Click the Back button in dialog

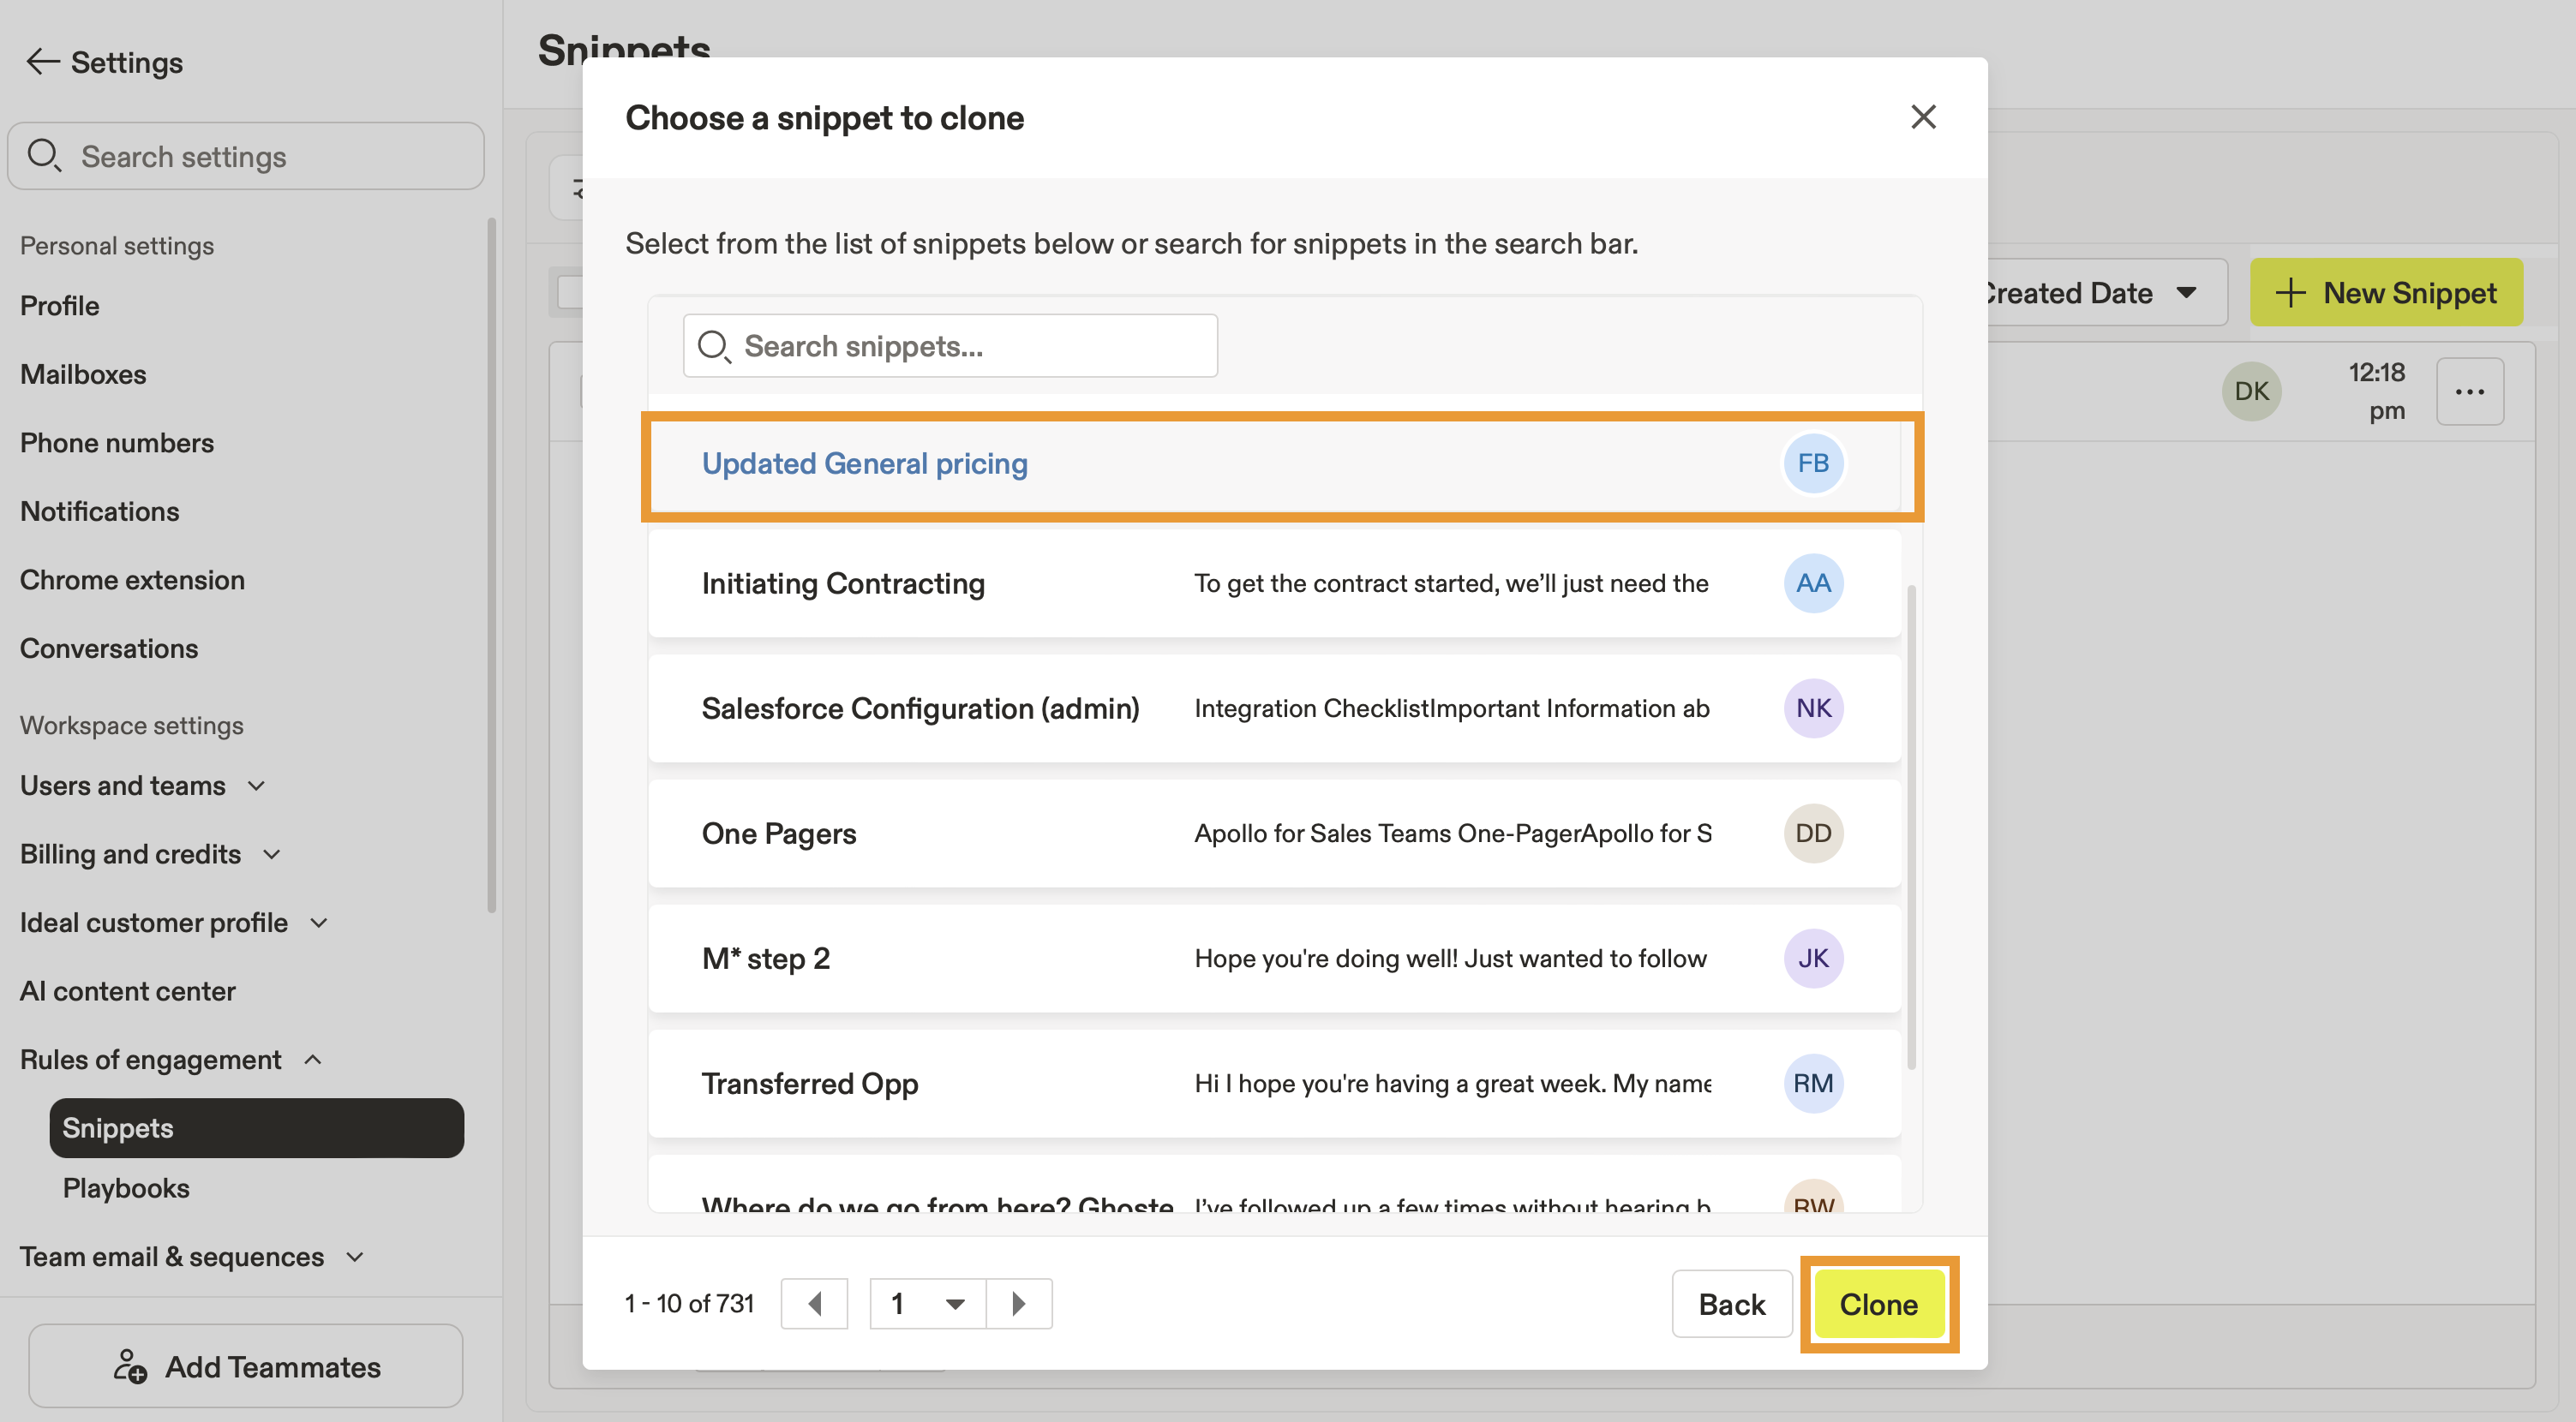pyautogui.click(x=1731, y=1304)
